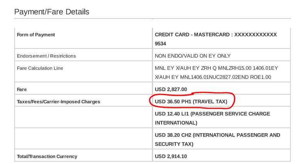305x164 pixels.
Task: Click NON ENDO/VALID ON EY ONLY value
Action: pos(192,56)
